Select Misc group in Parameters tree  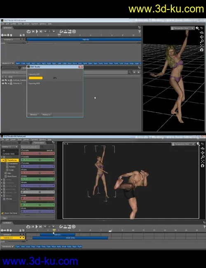click(8, 173)
